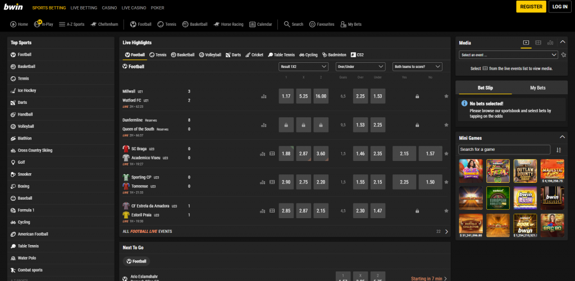Open the Over/Under market dropdown
Image resolution: width=575 pixels, height=281 pixels.
point(360,67)
